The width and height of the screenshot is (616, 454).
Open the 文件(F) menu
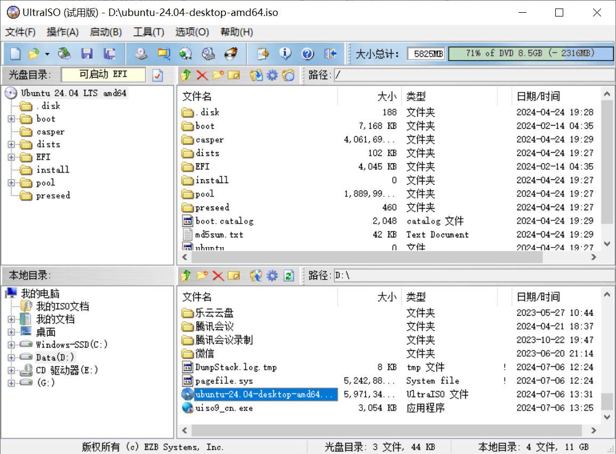click(20, 32)
